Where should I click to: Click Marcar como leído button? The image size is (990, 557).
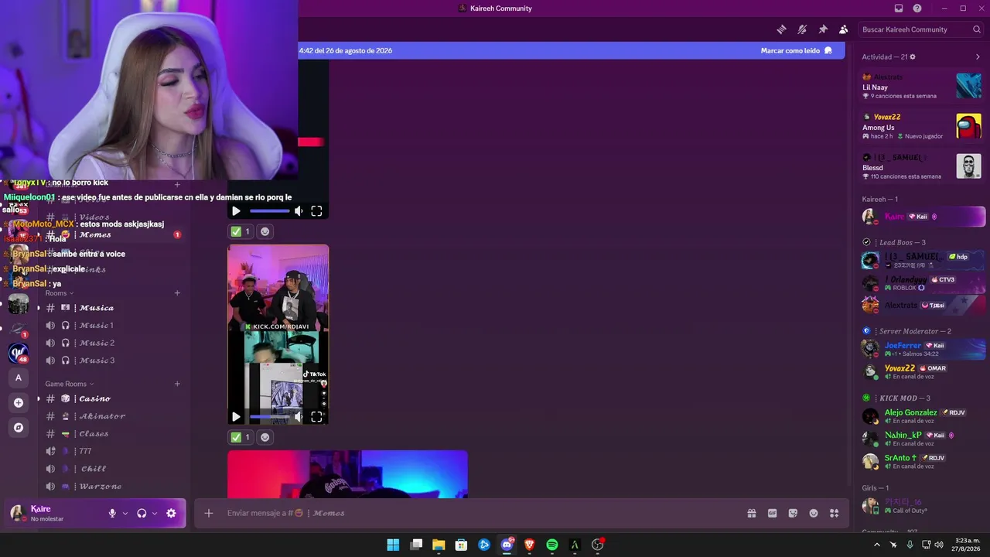[x=797, y=50]
